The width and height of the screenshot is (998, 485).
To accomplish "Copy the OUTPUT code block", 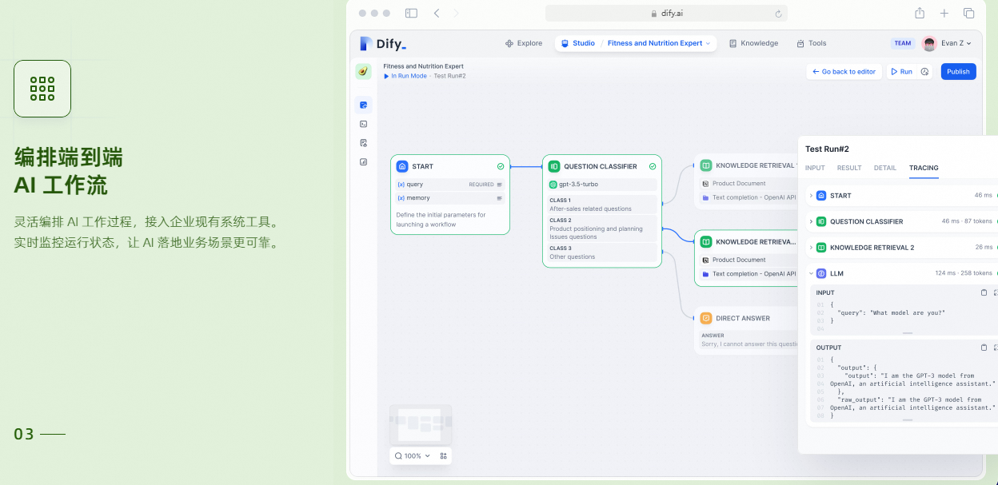I will point(984,348).
